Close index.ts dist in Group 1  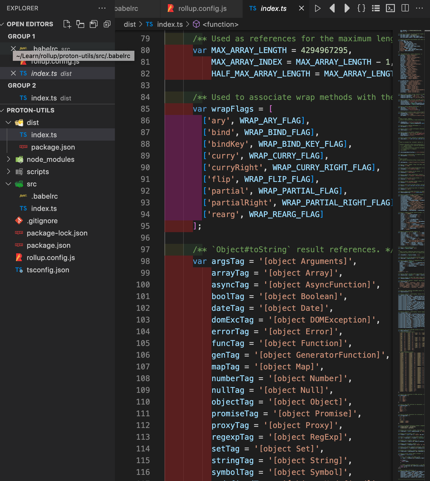[13, 73]
